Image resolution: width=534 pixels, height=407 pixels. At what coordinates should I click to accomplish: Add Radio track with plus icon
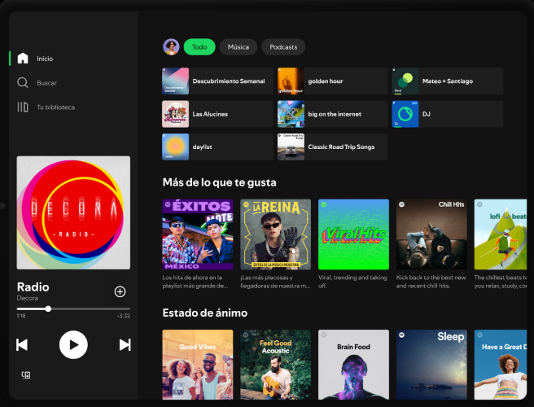[120, 291]
